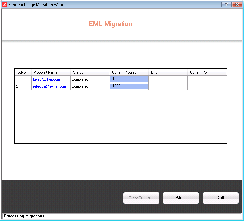The height and width of the screenshot is (221, 244).
Task: Close the Migration Wizard window
Action: [237, 5]
